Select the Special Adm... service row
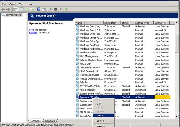Viewport: 180px width, 127px height. [123, 116]
